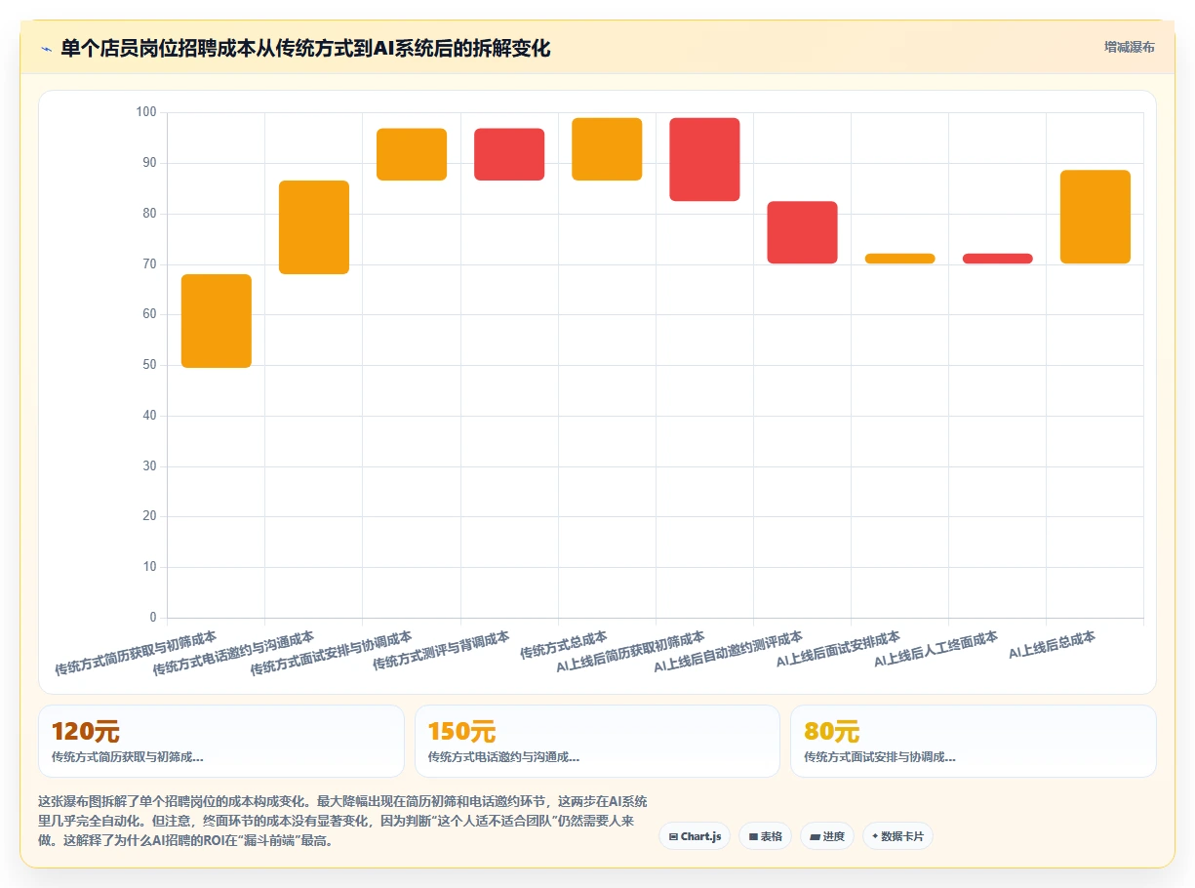This screenshot has width=1195, height=888.
Task: Click the AI上线后自动邀约测评成本 red bar
Action: click(x=802, y=232)
